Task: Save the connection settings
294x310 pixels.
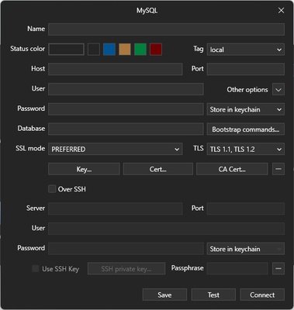Action: coord(164,294)
